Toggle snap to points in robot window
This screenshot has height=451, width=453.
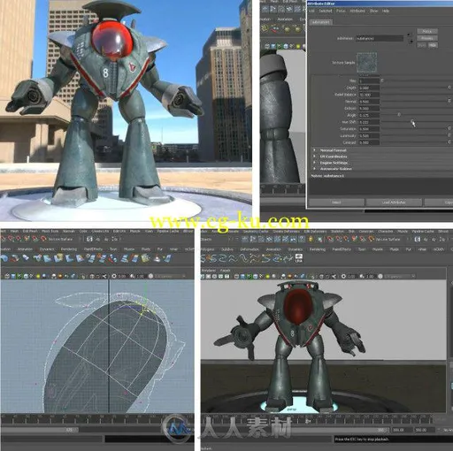[346, 240]
